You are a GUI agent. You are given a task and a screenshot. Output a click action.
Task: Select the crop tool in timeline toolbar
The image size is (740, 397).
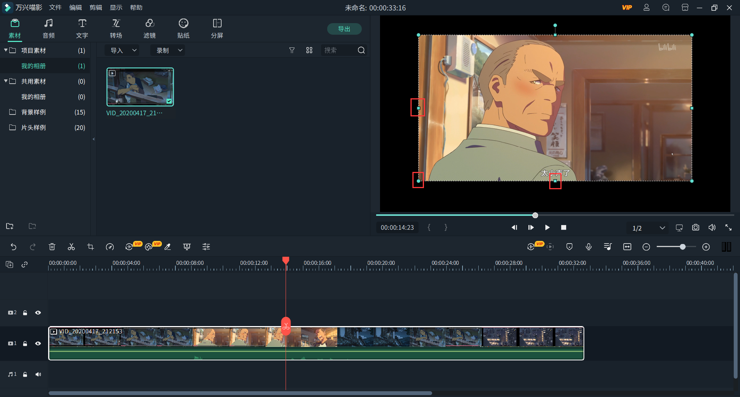coord(91,247)
